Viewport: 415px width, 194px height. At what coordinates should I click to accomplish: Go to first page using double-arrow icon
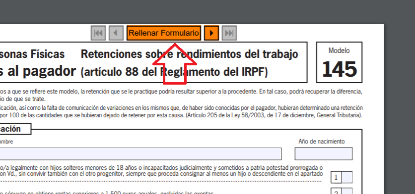(x=98, y=33)
